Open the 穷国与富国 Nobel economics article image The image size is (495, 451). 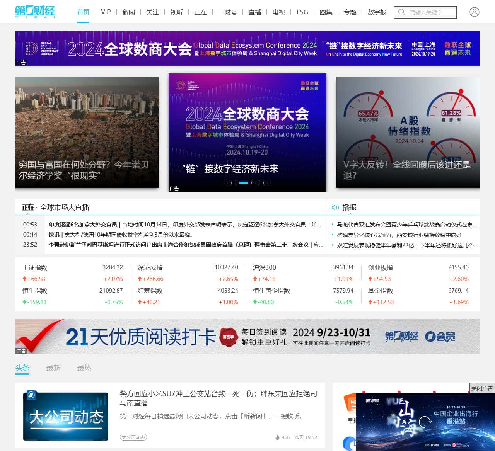coord(87,133)
